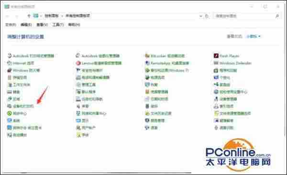Open BitLocker 驱动器加密
Viewport: 287px width, 175px height.
pos(165,56)
